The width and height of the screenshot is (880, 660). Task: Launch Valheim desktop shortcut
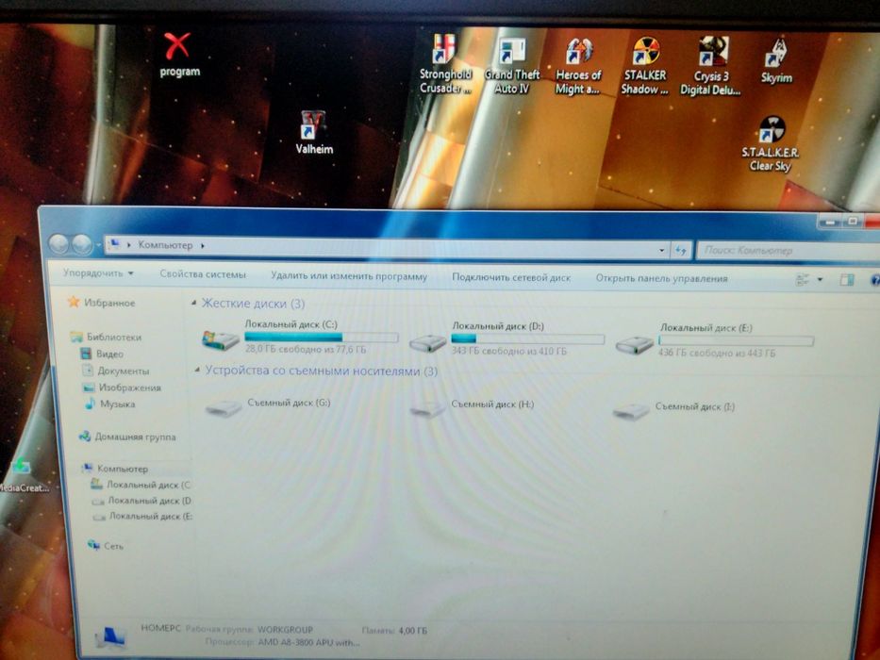click(x=314, y=132)
